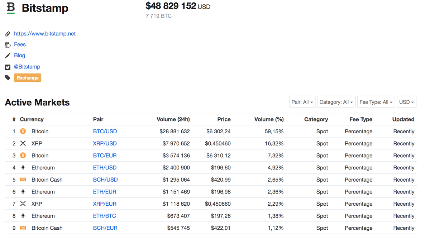Screen dimensions: 430x234
Task: Open the BCH/EUR pair link
Action: [x=105, y=228]
